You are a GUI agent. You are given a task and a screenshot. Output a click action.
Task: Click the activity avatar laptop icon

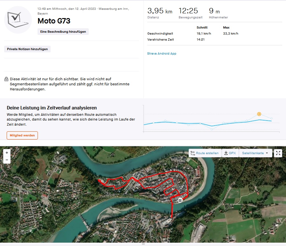[18, 20]
